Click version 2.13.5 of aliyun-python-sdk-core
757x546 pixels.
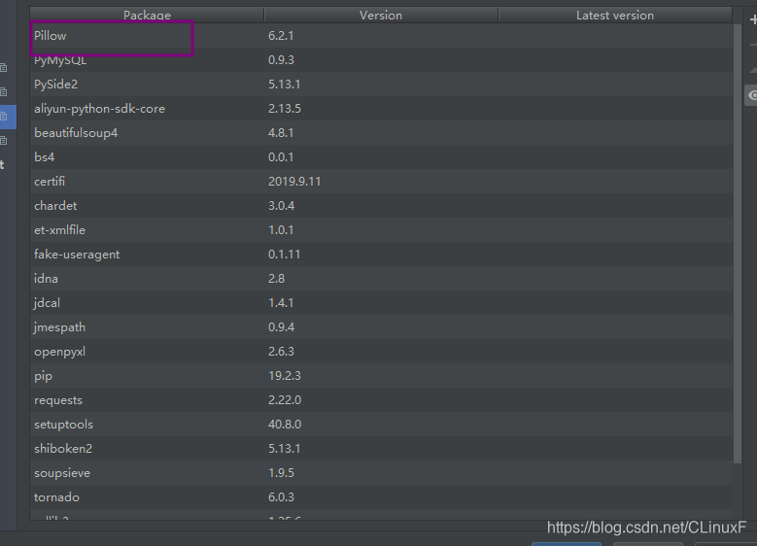(x=285, y=109)
